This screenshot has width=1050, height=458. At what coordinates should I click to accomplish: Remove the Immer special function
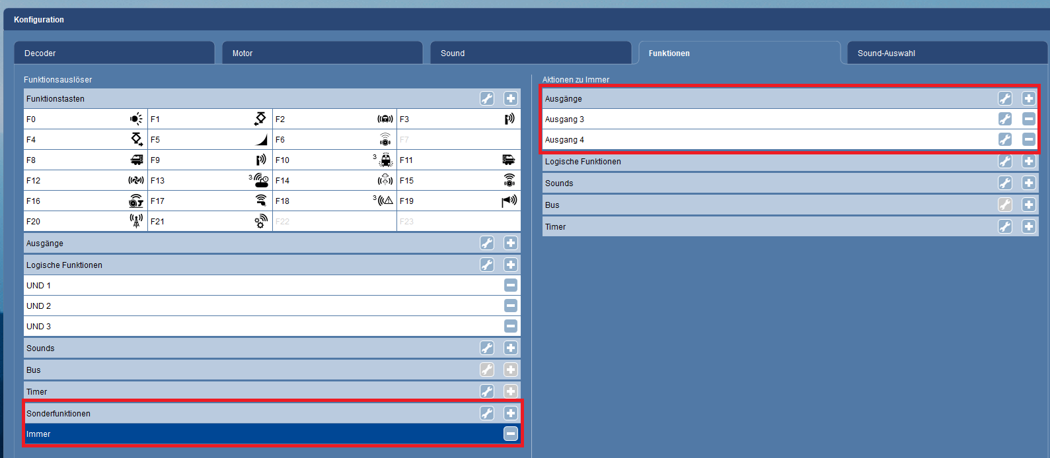tap(511, 434)
